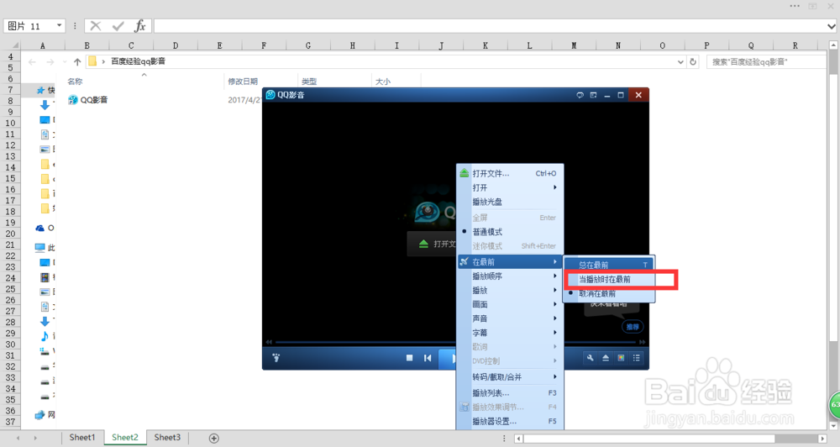Open the Excel name box dropdown arrow
Screen dimensions: 840x447
pos(59,25)
